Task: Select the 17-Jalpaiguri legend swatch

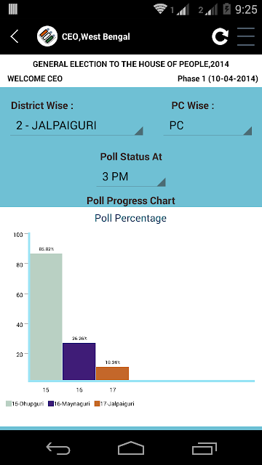Action: [x=97, y=404]
